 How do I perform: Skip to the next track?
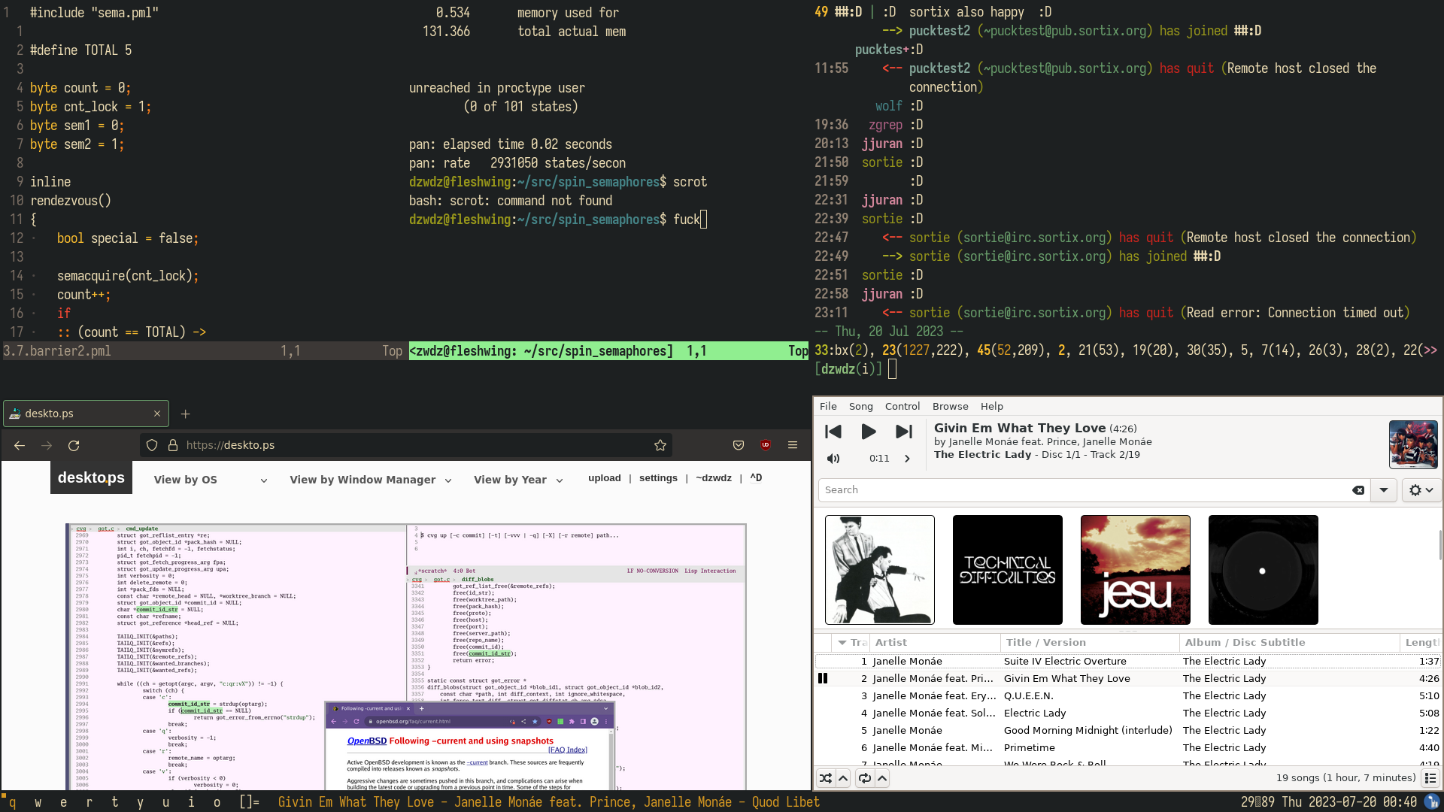tap(904, 432)
